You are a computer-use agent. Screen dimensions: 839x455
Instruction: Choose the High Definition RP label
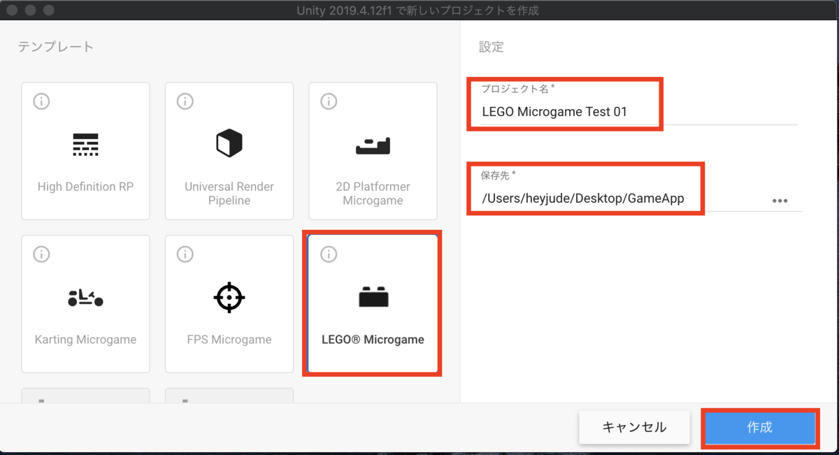pos(85,187)
